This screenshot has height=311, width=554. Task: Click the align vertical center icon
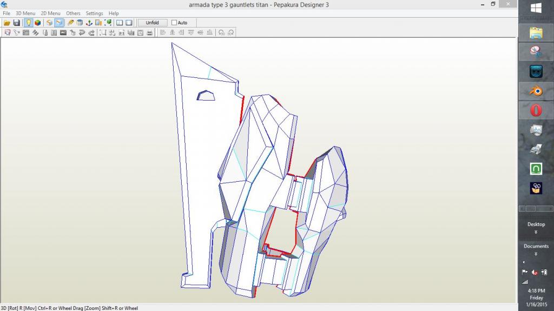point(200,32)
